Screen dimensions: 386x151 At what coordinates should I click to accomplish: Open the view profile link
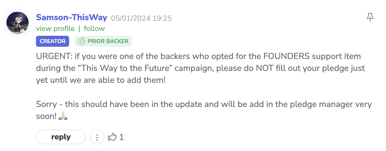pos(55,28)
